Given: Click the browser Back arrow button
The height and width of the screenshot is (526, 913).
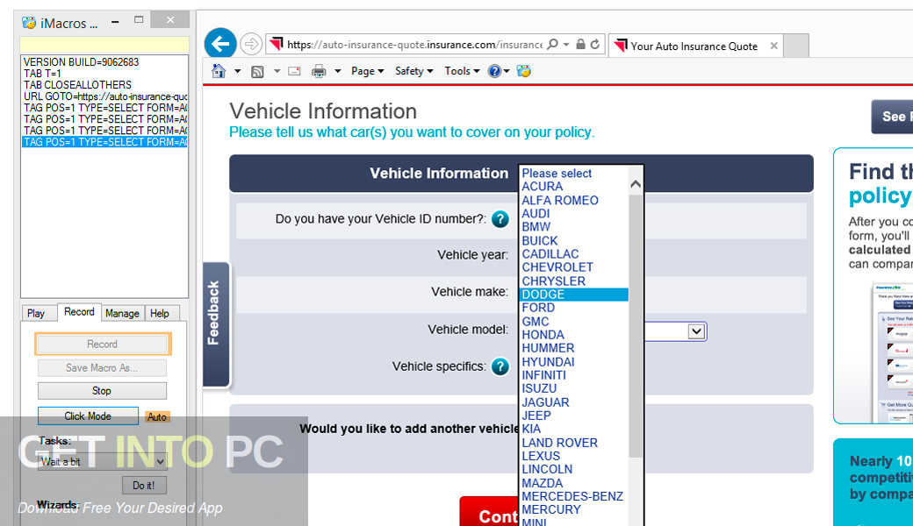Looking at the screenshot, I should (220, 44).
